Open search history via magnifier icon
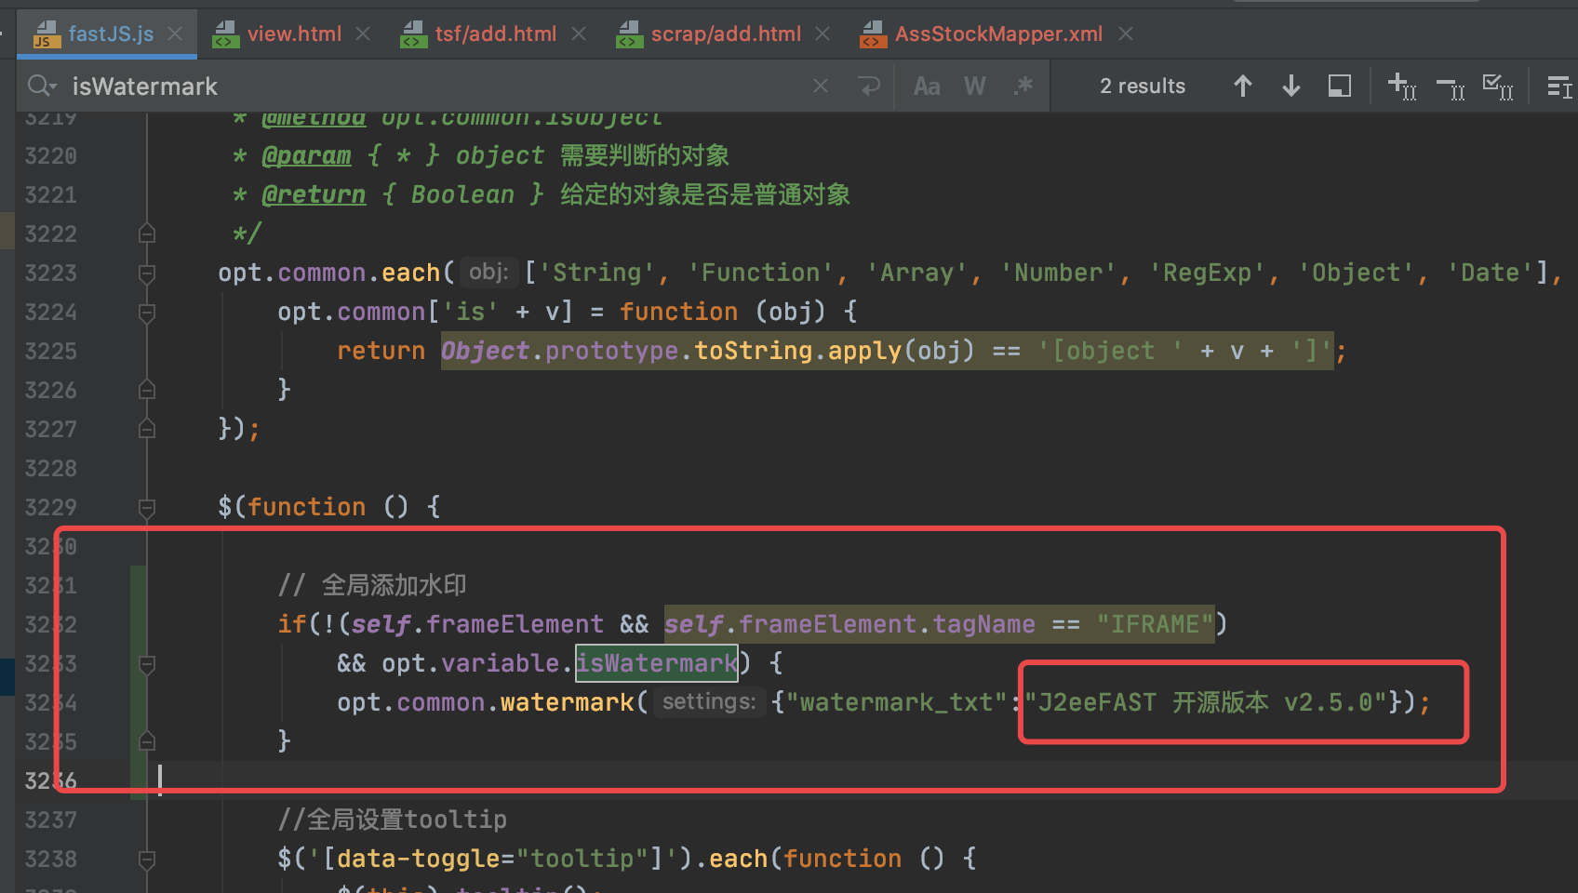 42,87
